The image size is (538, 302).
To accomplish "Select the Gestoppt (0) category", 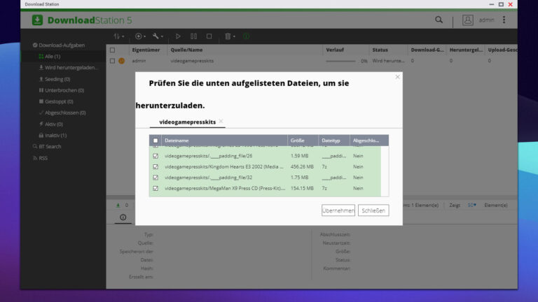I will pyautogui.click(x=56, y=101).
